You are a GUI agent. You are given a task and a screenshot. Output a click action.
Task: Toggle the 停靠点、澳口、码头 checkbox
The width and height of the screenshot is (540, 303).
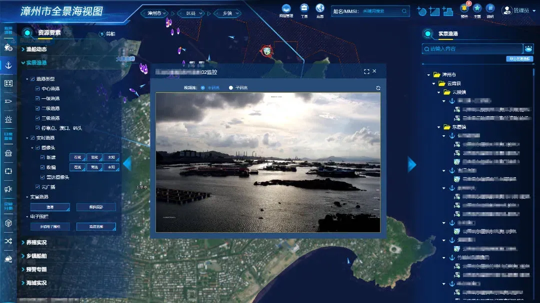(37, 128)
